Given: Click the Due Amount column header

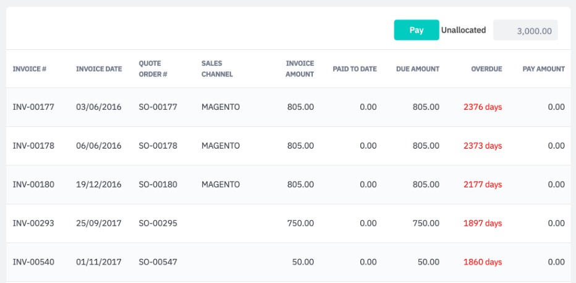Looking at the screenshot, I should 418,69.
